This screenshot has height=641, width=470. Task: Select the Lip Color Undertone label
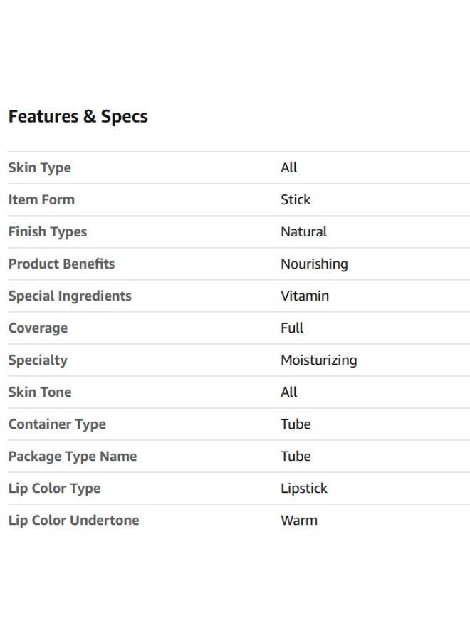(74, 521)
